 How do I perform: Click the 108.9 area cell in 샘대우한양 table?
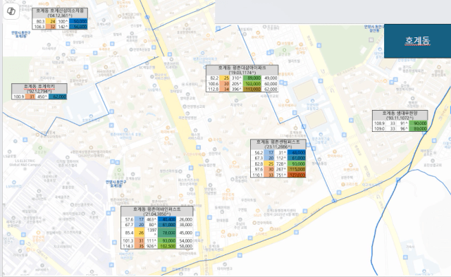[x=379, y=123]
